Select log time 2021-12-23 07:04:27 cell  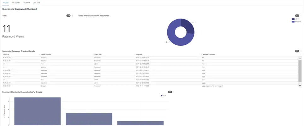(x=142, y=70)
